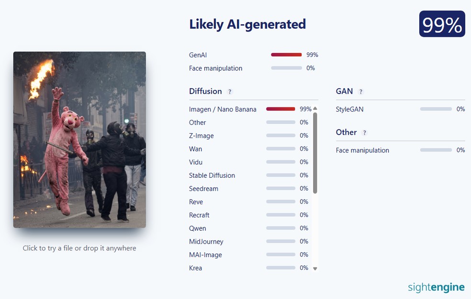Select the MidJourney row label
The height and width of the screenshot is (299, 471).
point(206,242)
